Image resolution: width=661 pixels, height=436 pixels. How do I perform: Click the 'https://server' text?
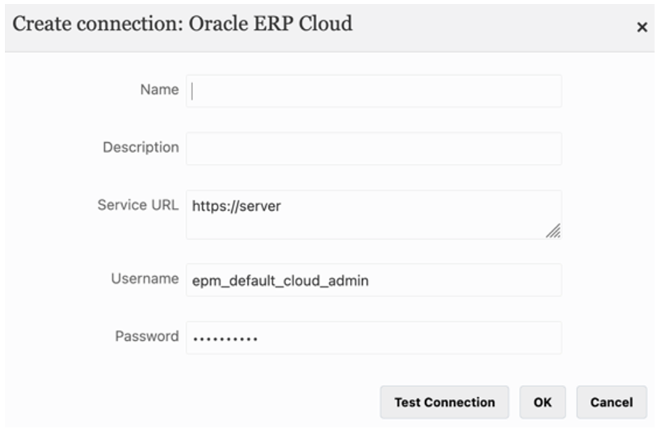pos(237,206)
